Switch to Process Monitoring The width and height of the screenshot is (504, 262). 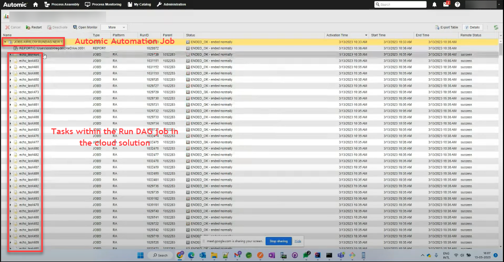point(103,5)
